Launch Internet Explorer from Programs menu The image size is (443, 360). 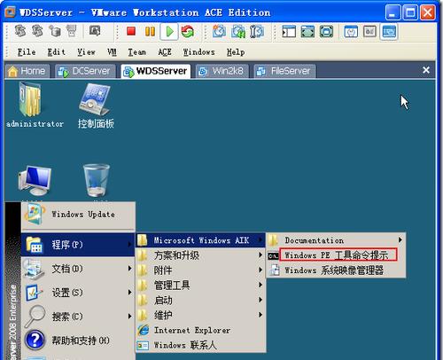click(x=200, y=330)
